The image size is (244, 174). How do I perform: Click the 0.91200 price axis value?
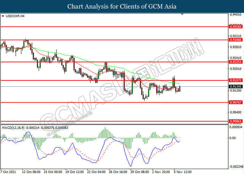tap(236, 90)
